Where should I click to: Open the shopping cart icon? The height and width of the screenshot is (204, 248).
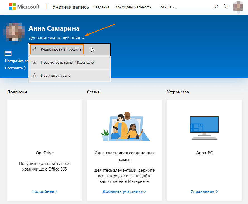[226, 6]
